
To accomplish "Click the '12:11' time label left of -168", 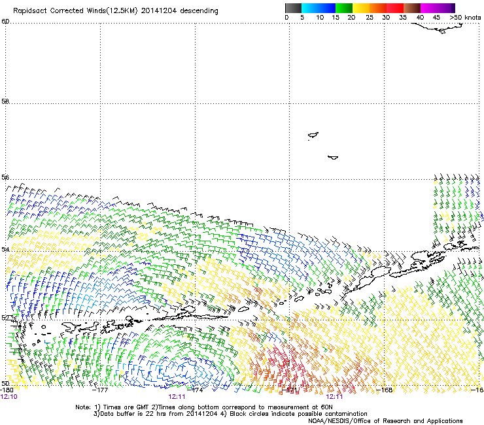I will coord(334,397).
